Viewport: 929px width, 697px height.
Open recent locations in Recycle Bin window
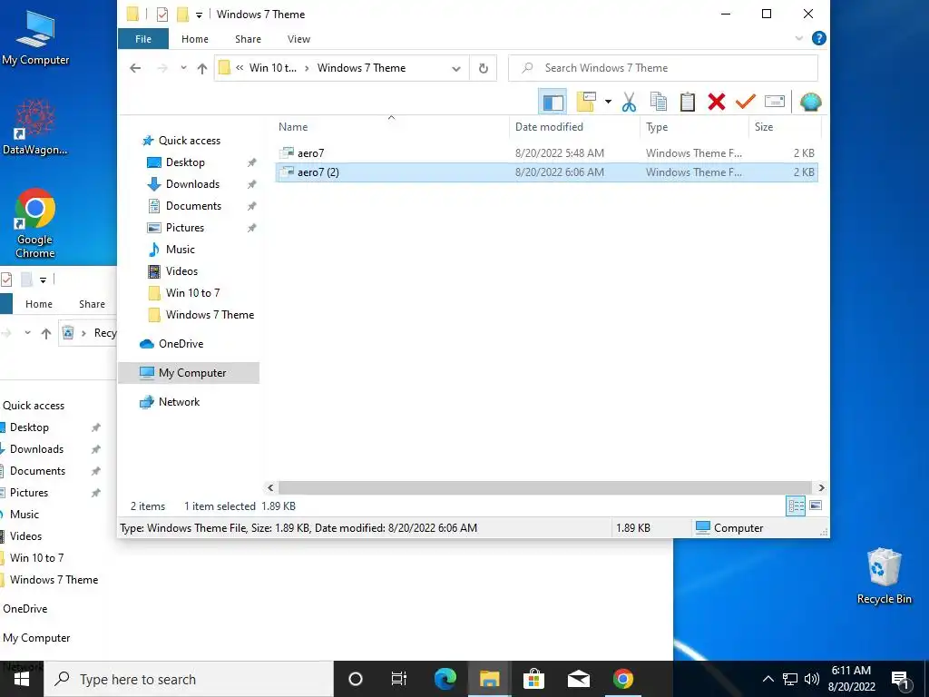[27, 332]
